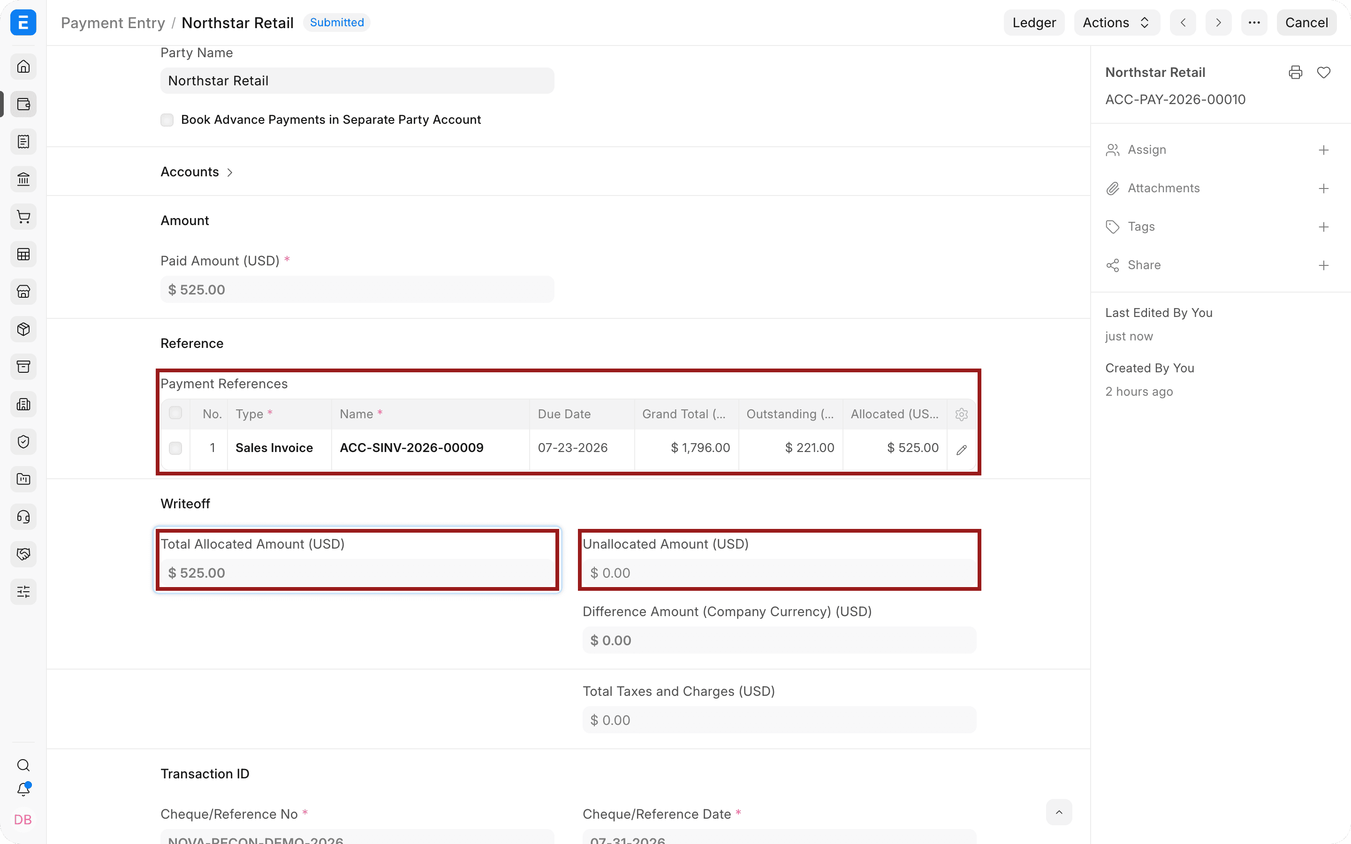1351x844 pixels.
Task: Open the sliders settings icon in the sidebar
Action: pyautogui.click(x=23, y=592)
